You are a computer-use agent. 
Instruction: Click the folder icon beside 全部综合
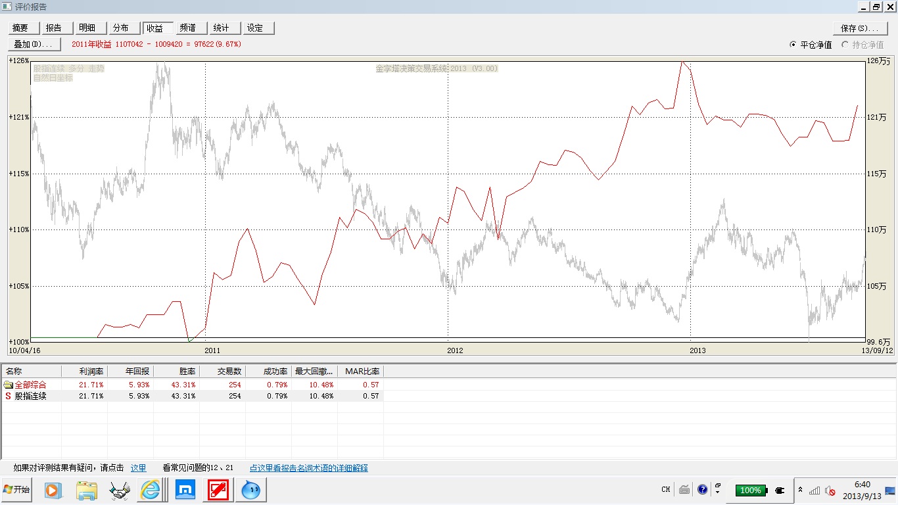pyautogui.click(x=8, y=385)
